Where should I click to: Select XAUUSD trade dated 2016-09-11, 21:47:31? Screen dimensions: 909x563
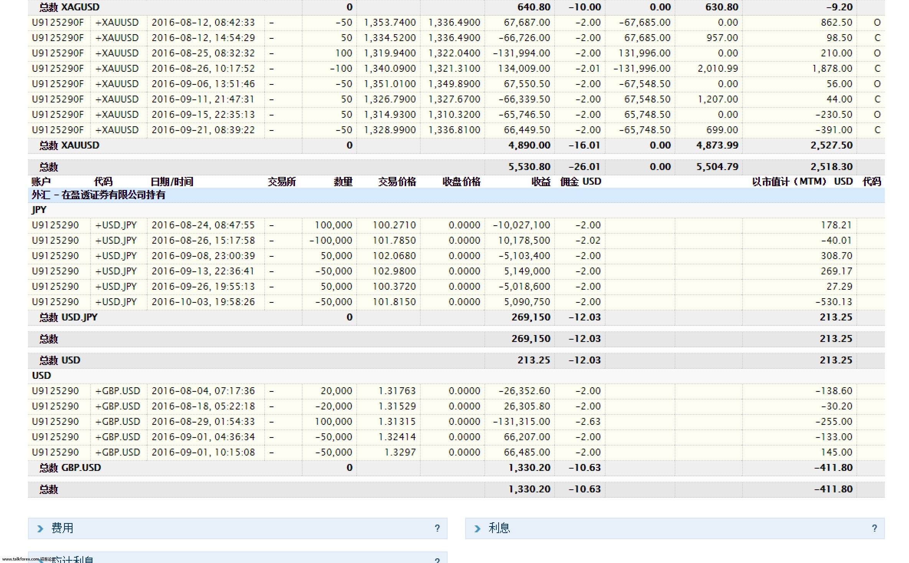click(456, 99)
